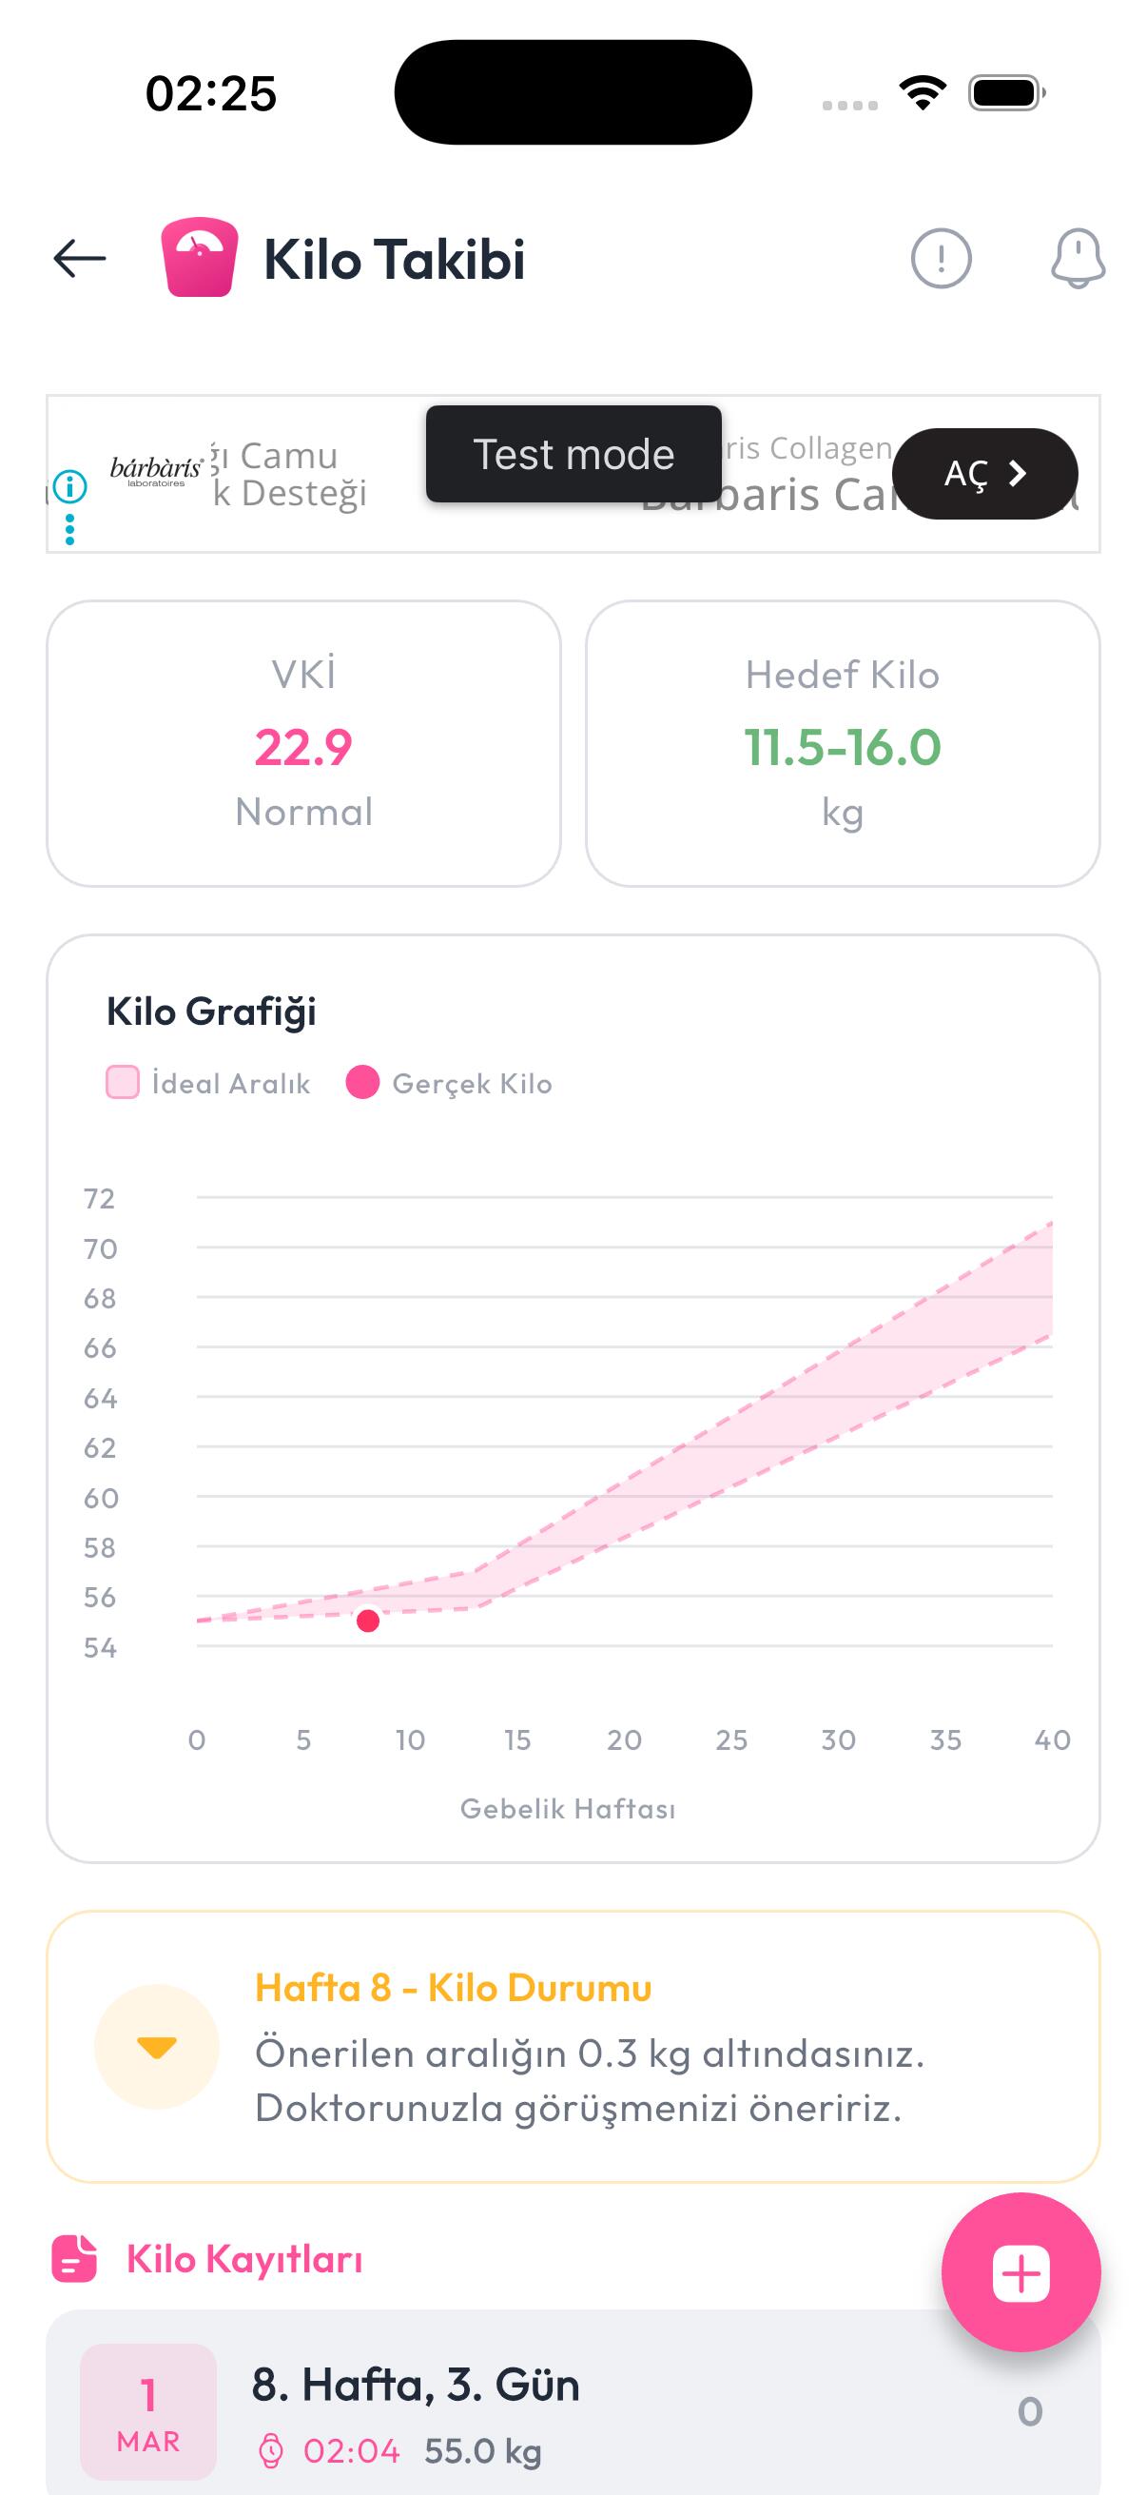
Task: Open the Hedef Kilo card
Action: (842, 744)
